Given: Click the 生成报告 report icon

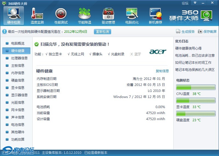Looking at the screenshot, I should tap(178, 31).
